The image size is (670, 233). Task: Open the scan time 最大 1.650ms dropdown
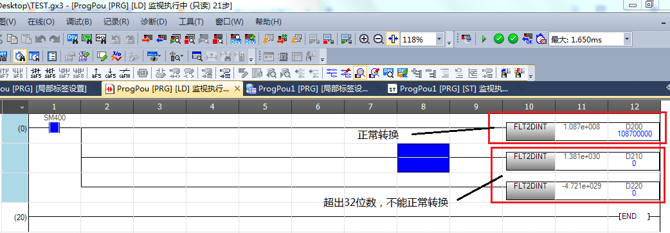click(627, 39)
